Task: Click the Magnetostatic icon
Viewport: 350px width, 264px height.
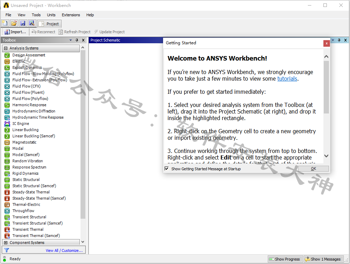Action: [x=7, y=143]
